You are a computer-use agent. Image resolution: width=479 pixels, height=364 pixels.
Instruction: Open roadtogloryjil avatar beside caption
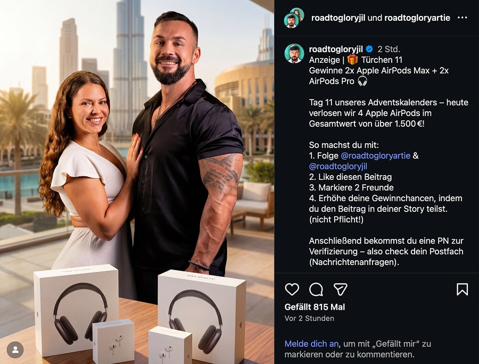coord(294,54)
